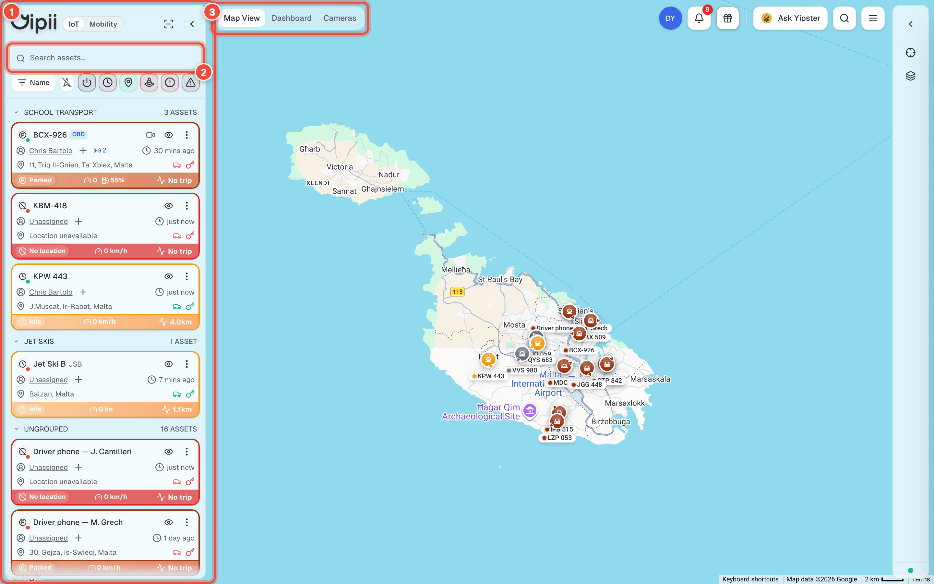
Task: Click the recenter crosshair map tool
Action: [x=910, y=53]
